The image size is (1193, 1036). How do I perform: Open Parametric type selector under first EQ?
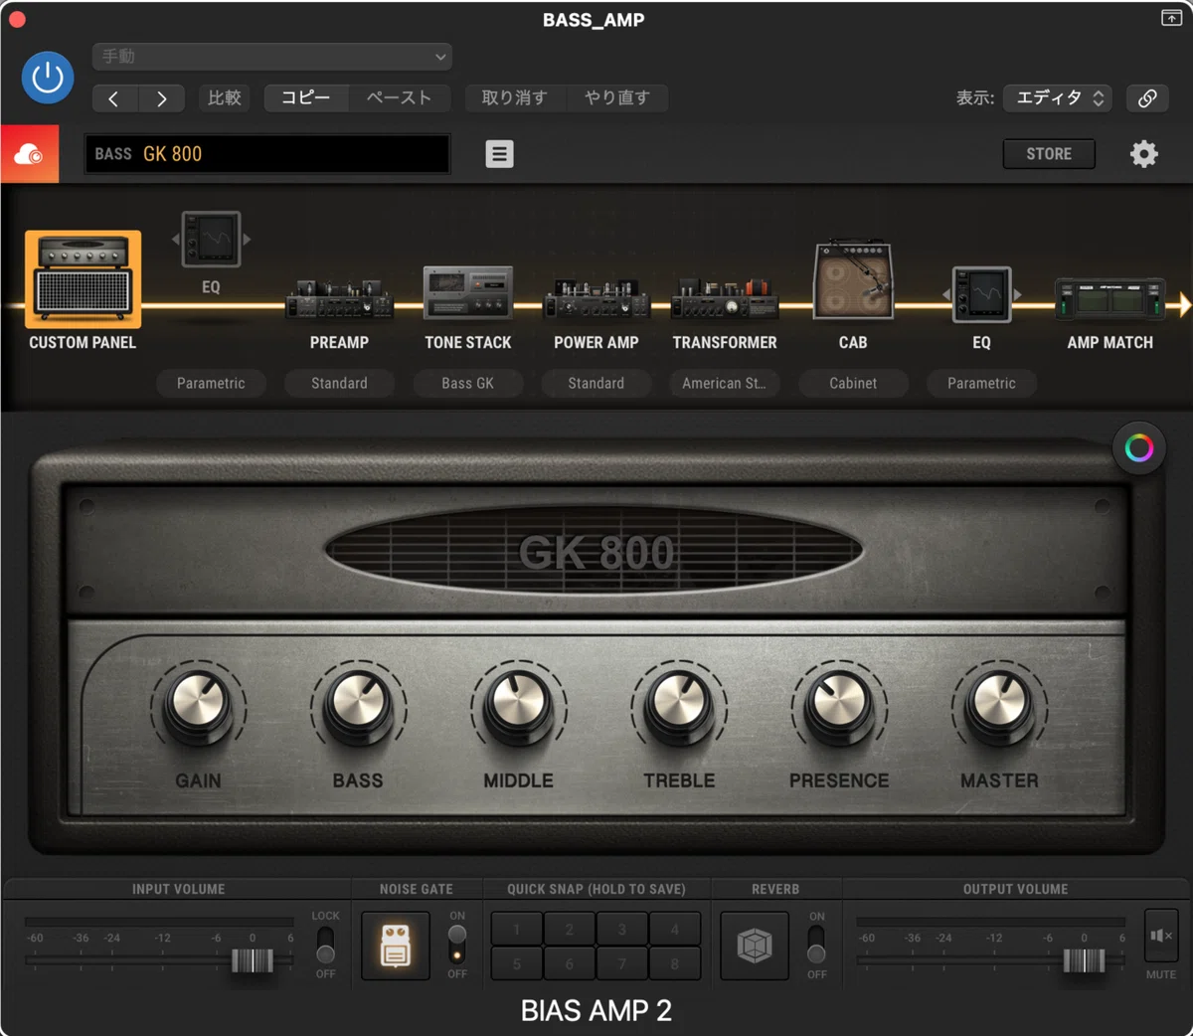pyautogui.click(x=211, y=383)
